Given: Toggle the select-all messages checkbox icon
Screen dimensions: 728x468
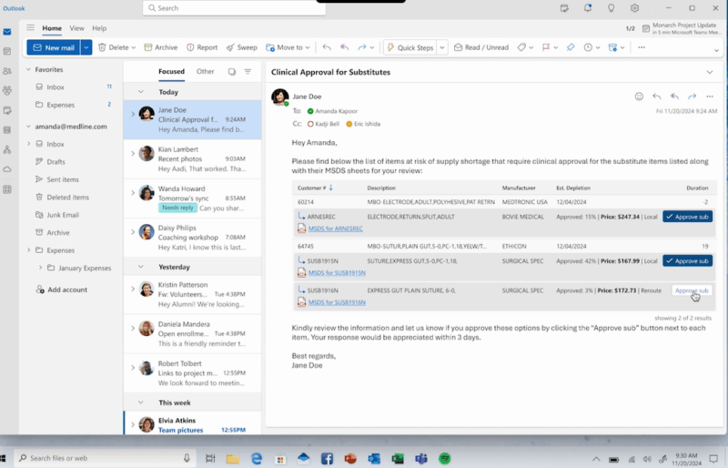Looking at the screenshot, I should (232, 72).
